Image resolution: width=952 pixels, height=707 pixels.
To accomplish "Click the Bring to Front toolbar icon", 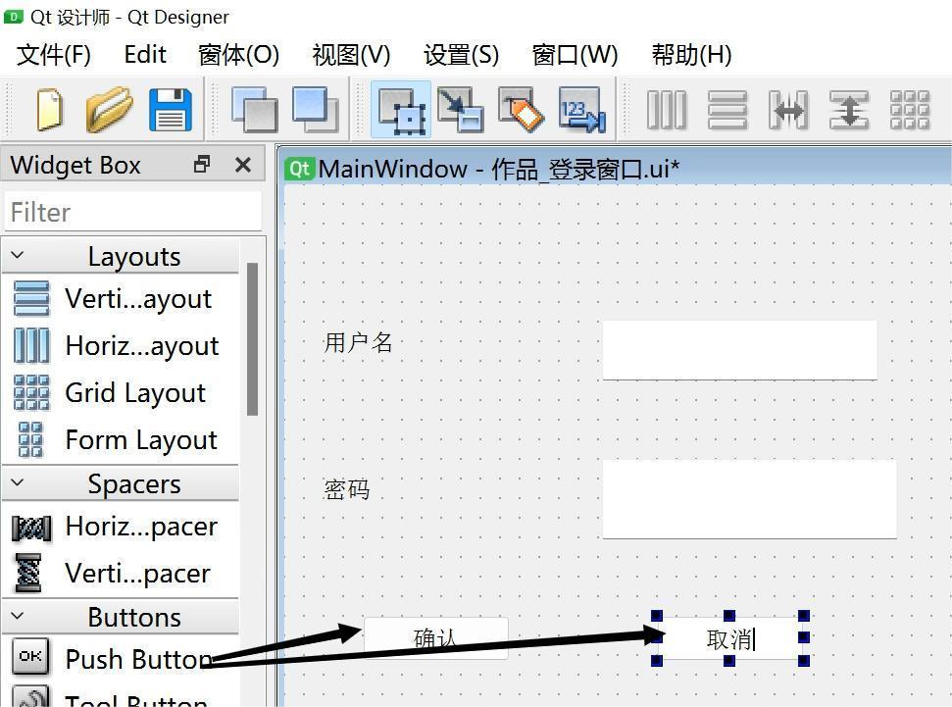I will click(316, 110).
